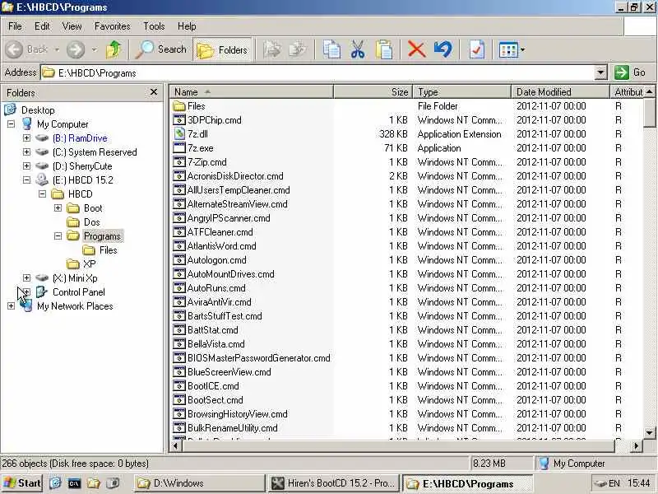This screenshot has width=658, height=494.
Task: Collapse the Programs folder node
Action: [58, 236]
